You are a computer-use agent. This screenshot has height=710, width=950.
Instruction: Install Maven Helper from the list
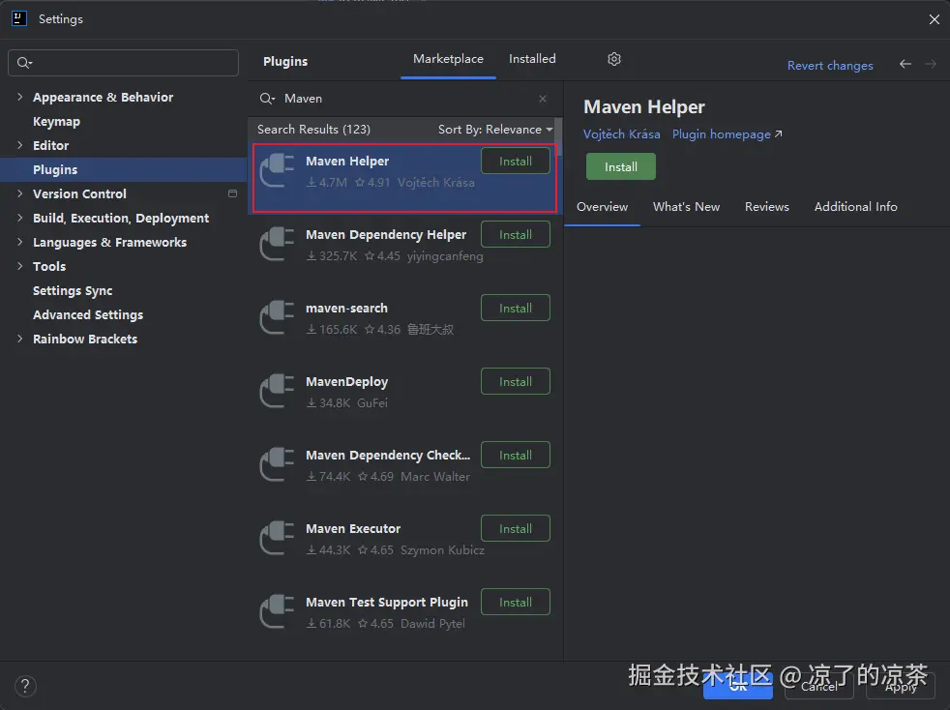pyautogui.click(x=516, y=162)
